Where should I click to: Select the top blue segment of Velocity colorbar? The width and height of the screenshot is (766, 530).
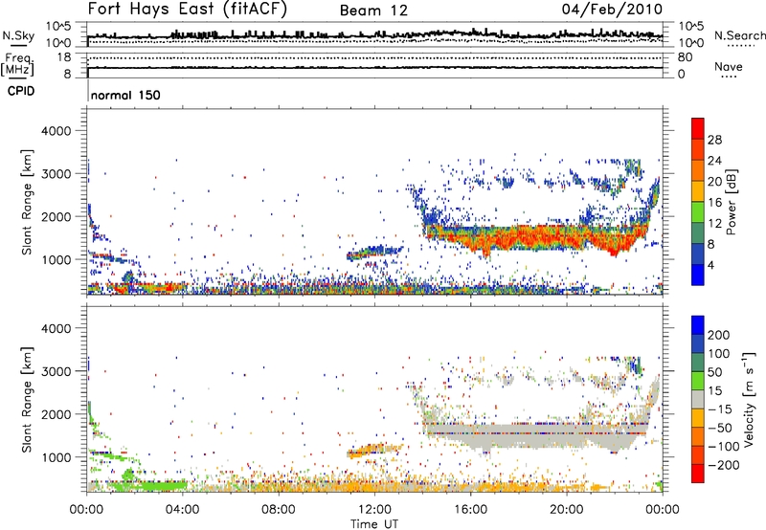coord(698,325)
